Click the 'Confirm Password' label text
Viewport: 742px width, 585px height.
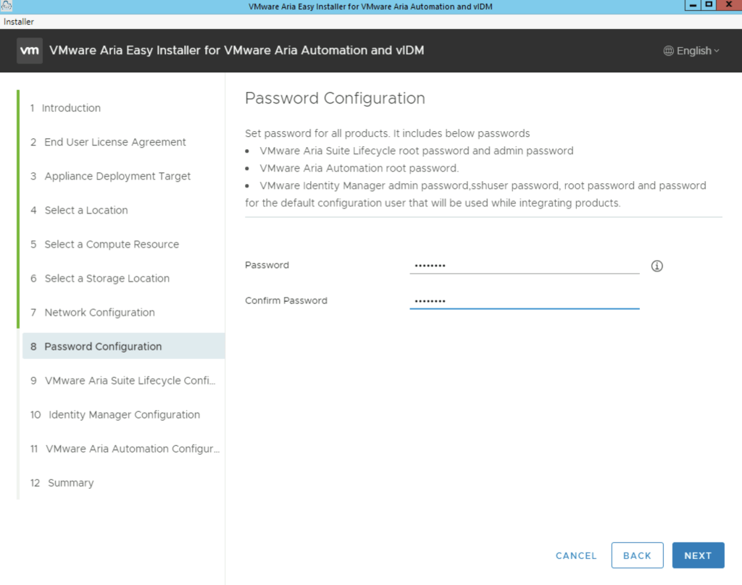point(285,300)
